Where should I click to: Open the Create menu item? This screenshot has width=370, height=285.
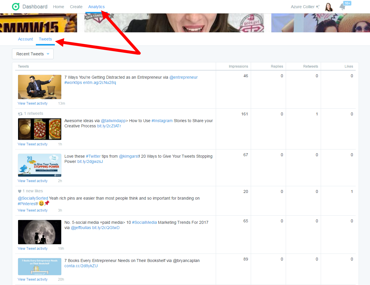click(76, 7)
